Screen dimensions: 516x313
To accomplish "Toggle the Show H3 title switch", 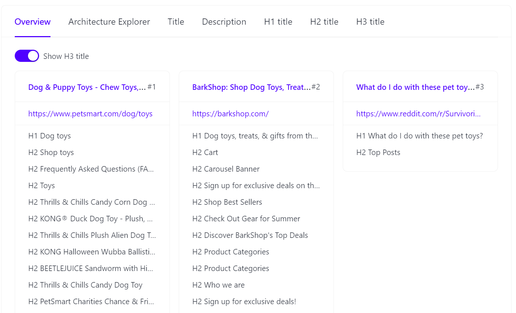I will [x=27, y=56].
